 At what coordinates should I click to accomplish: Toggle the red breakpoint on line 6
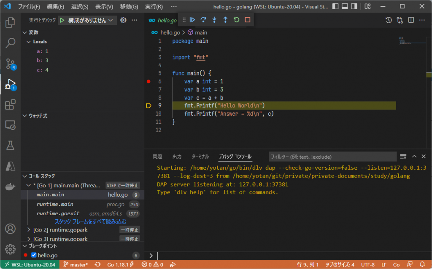tap(148, 81)
